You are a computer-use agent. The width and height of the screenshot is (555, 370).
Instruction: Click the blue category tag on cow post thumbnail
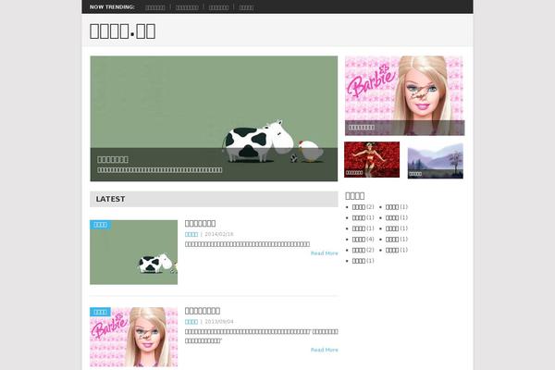(x=100, y=225)
